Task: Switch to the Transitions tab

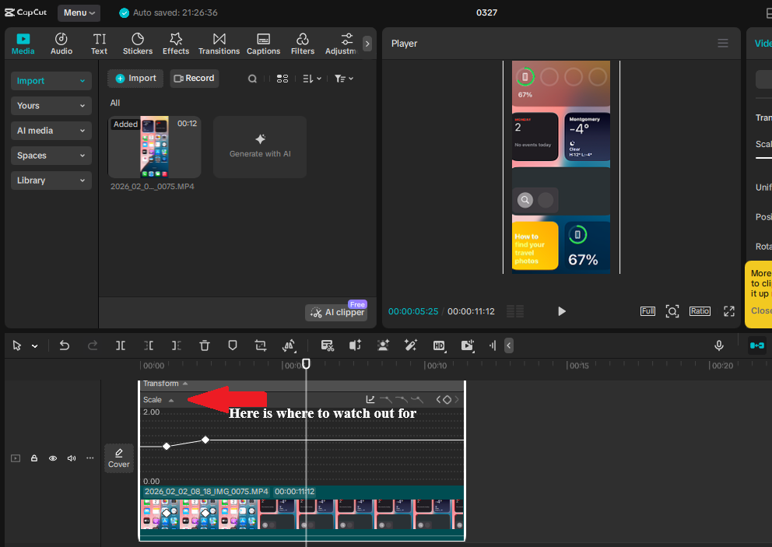Action: (x=219, y=44)
